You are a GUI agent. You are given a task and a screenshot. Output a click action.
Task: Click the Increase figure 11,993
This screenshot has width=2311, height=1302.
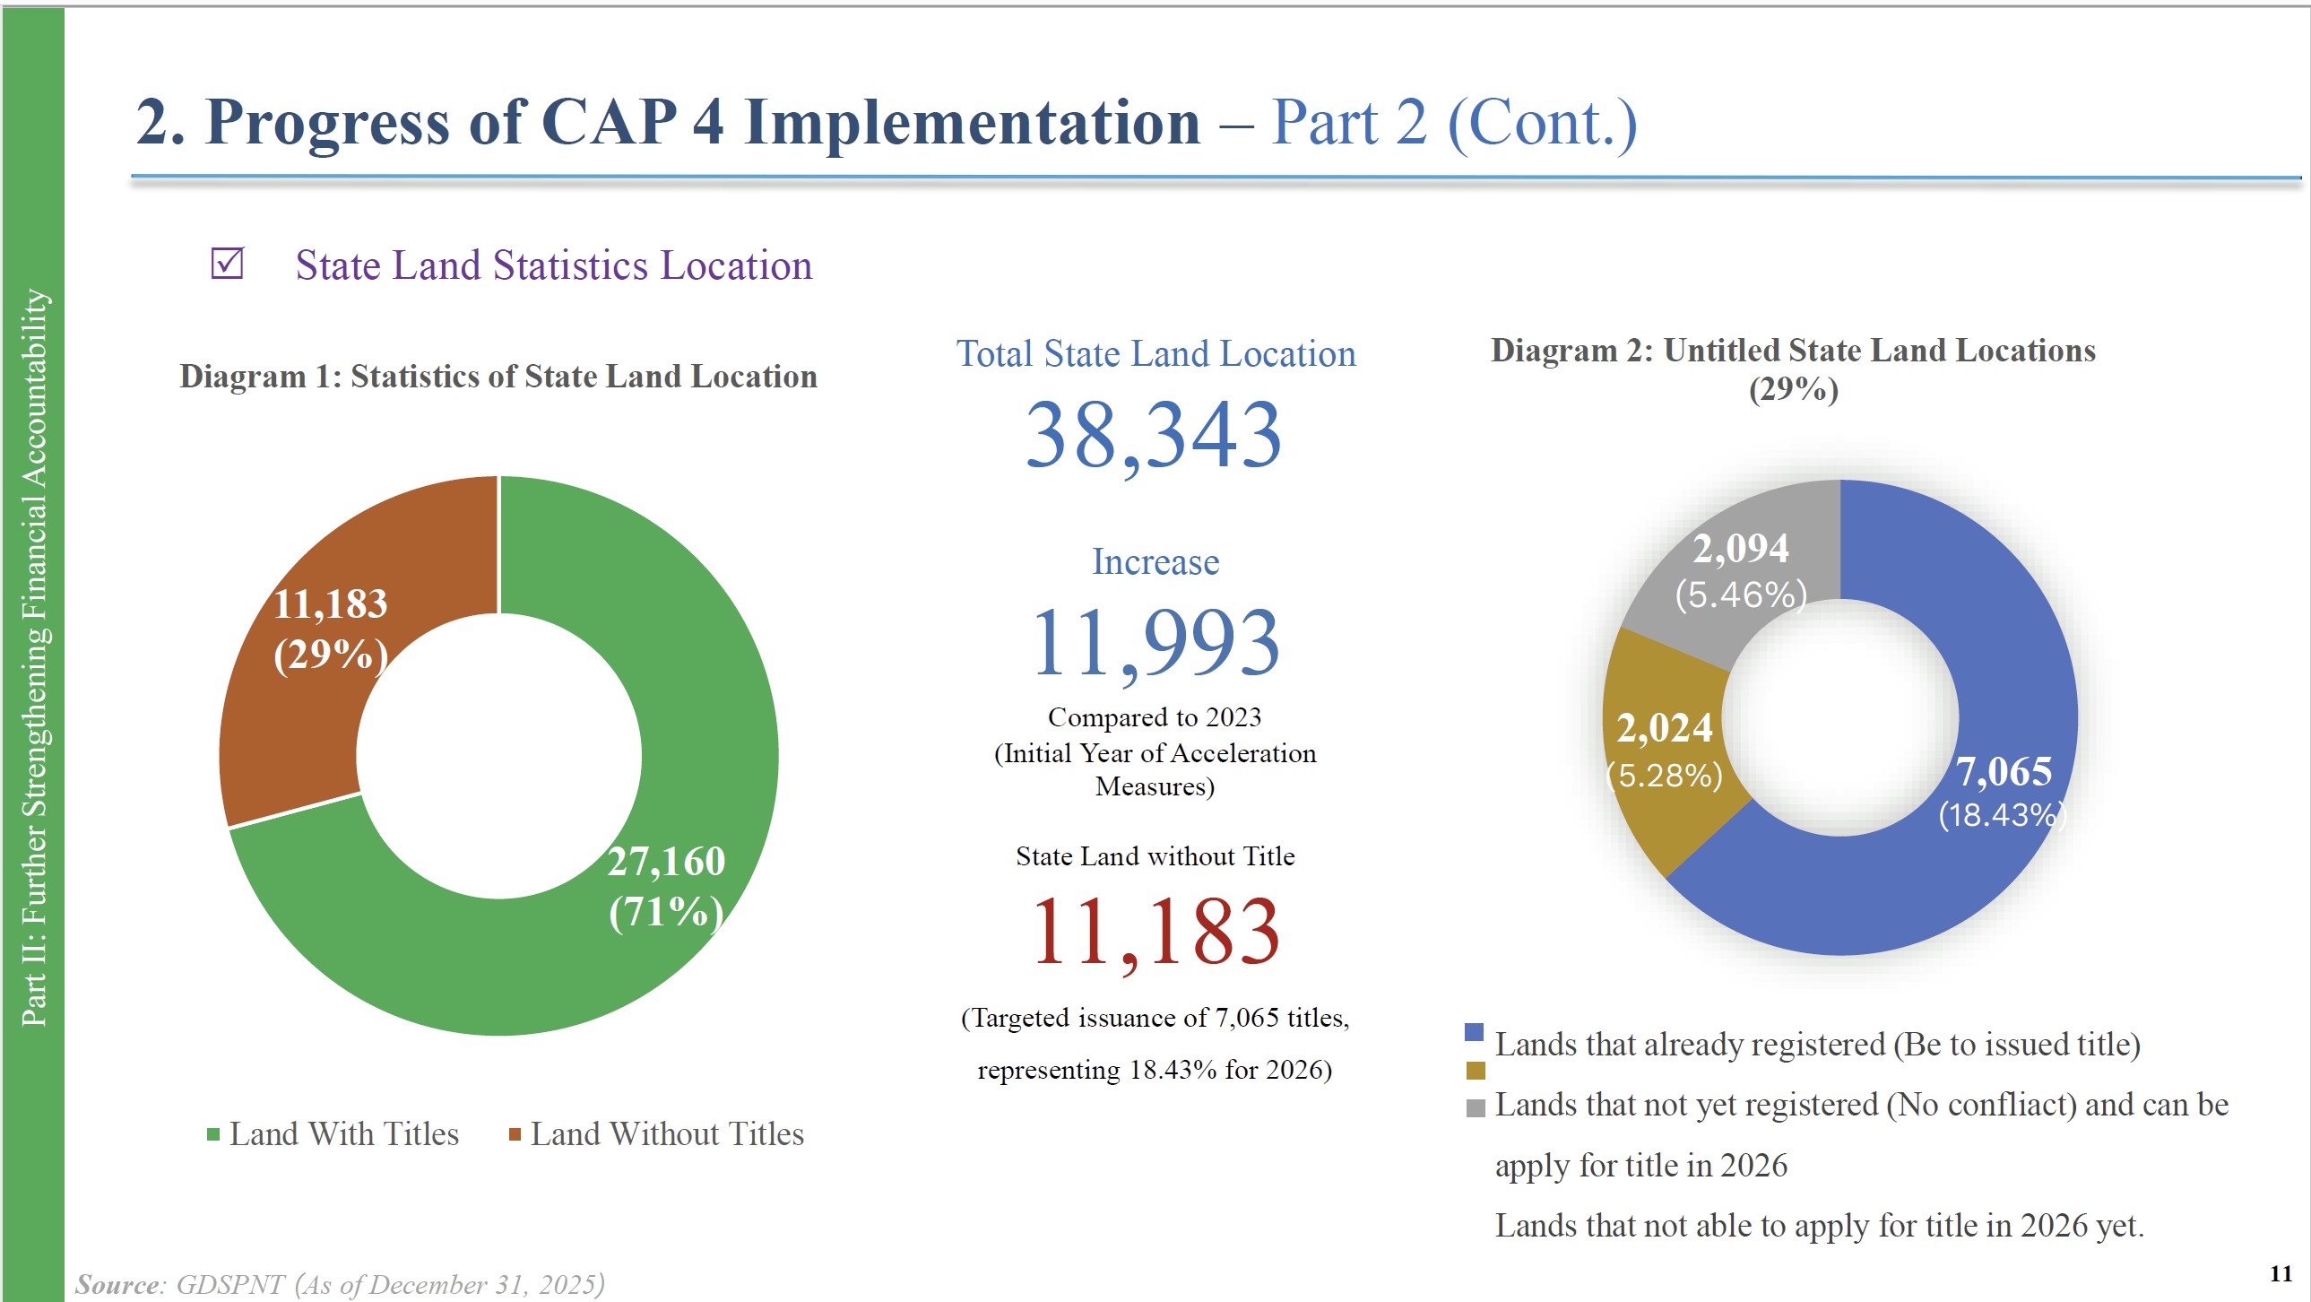(x=1155, y=642)
